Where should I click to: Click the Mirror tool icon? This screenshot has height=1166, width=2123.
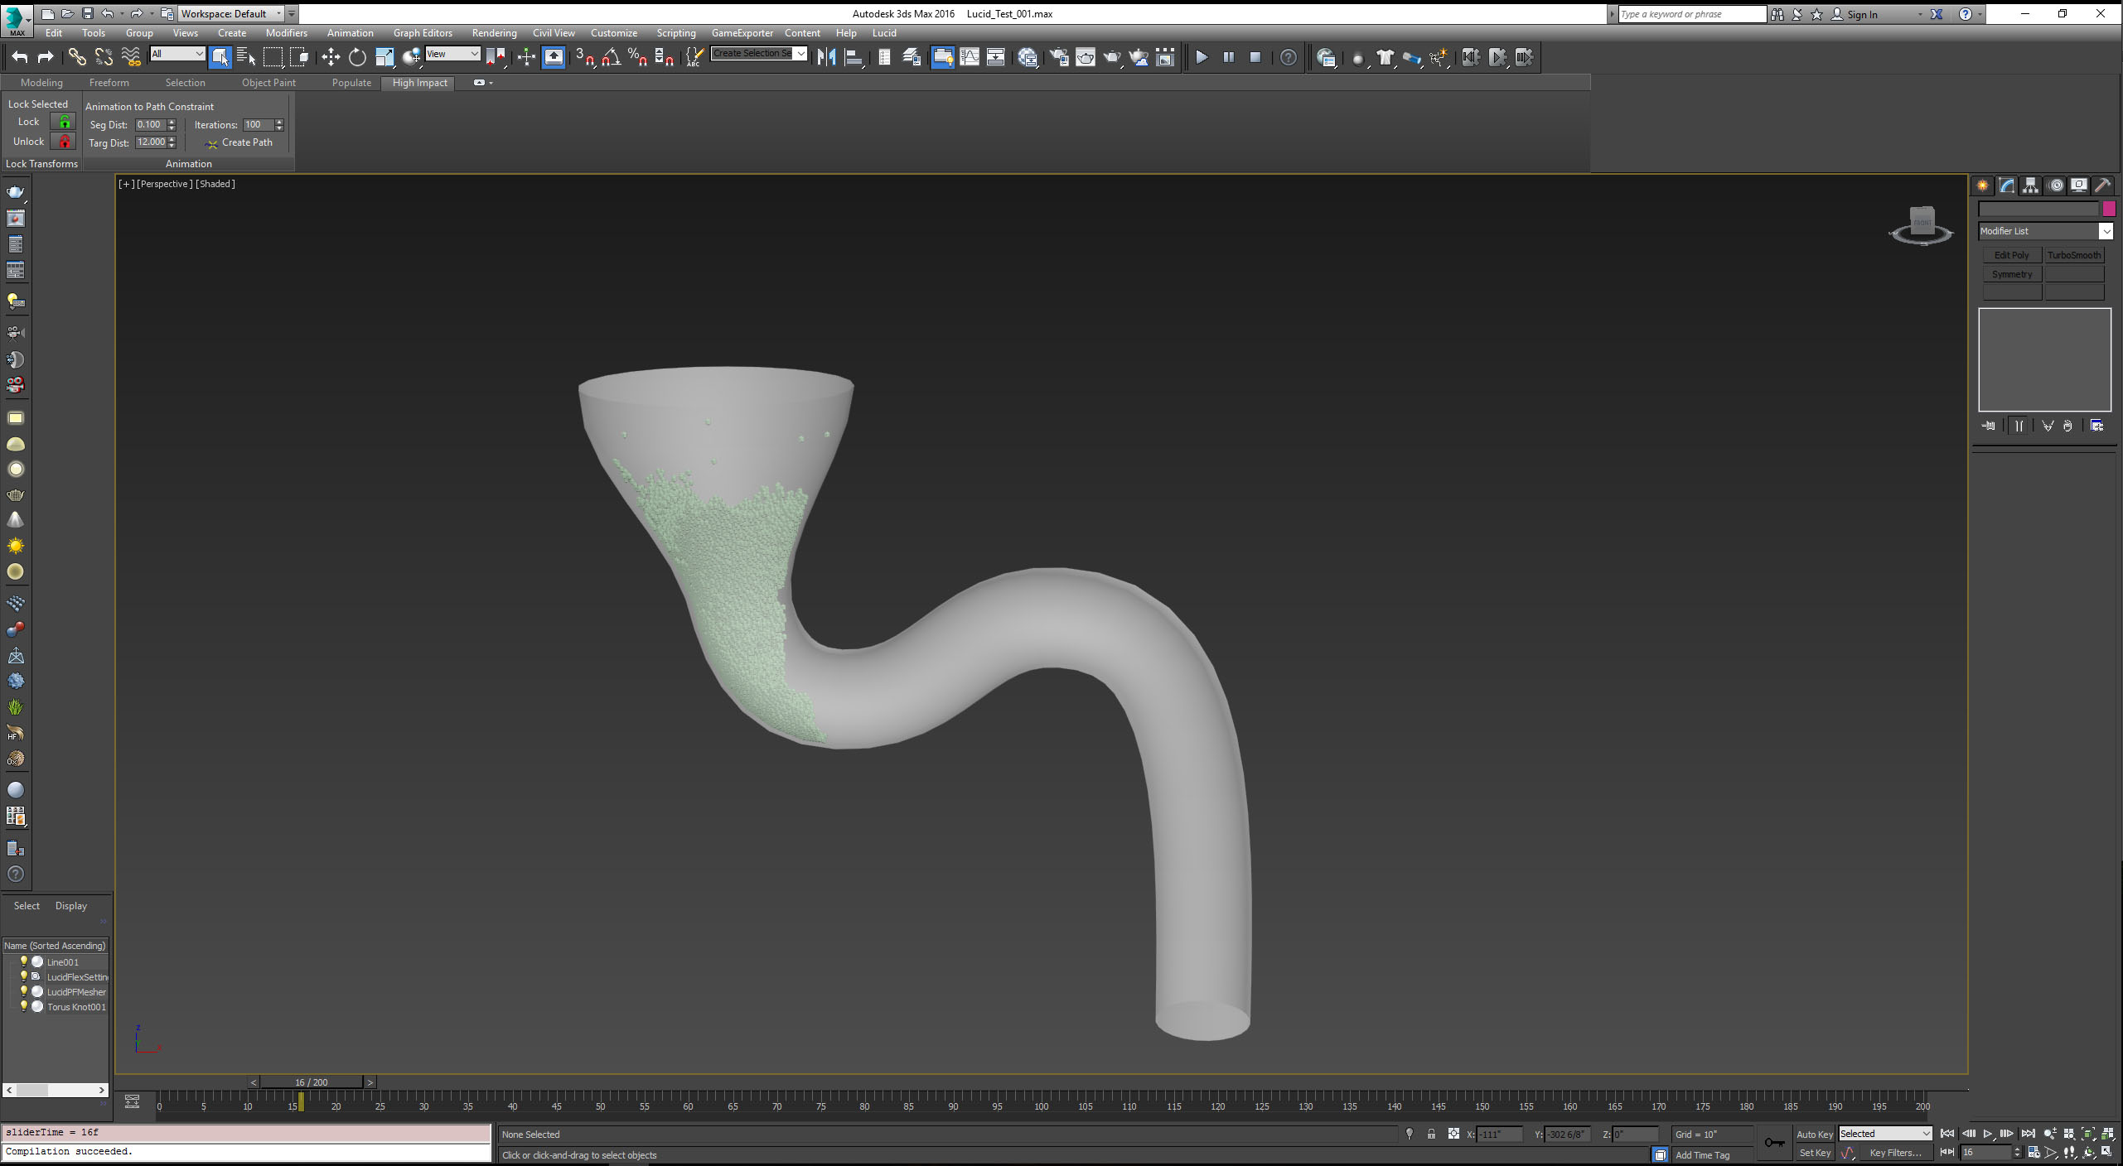point(826,57)
